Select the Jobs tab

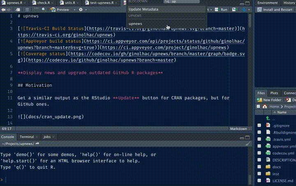[47, 137]
